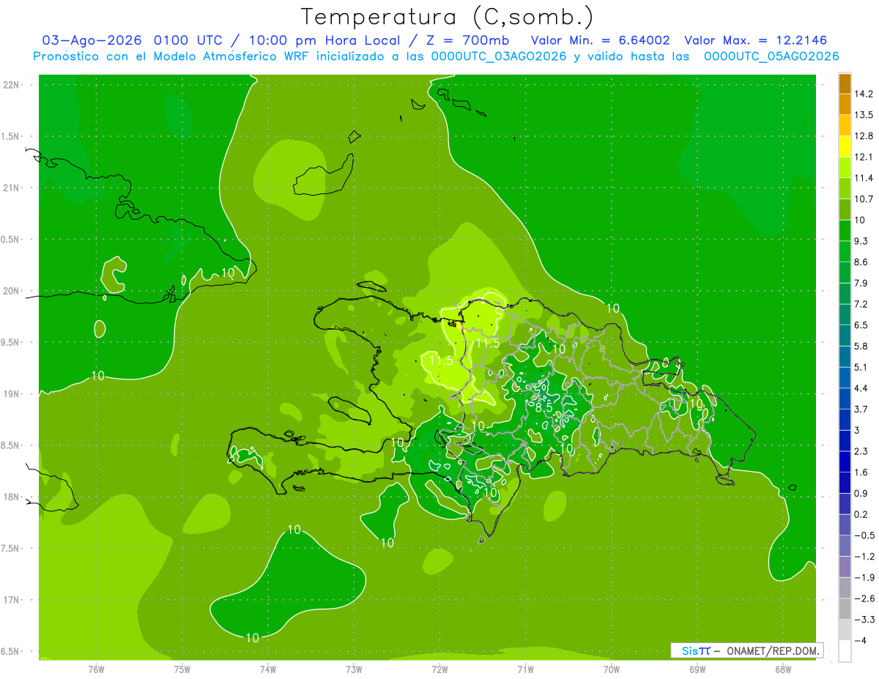Image resolution: width=879 pixels, height=679 pixels.
Task: Pick the purple swatch between -1.9 and -1.2
Action: 845,567
